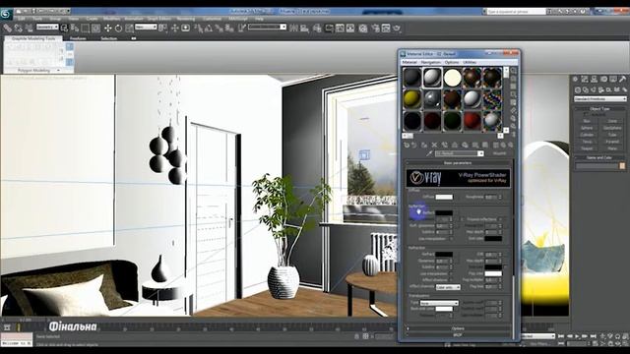Click the Reflect color swatch
This screenshot has width=630, height=354.
[444, 213]
